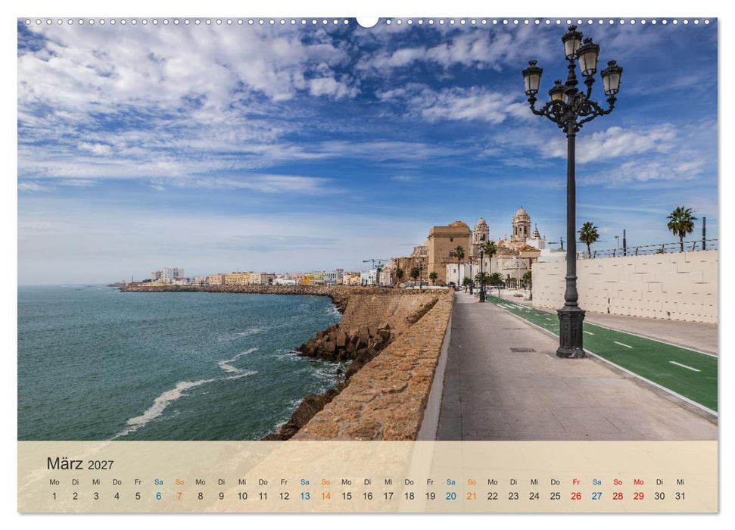The height and width of the screenshot is (530, 735).
Task: Click the Do weekday label above 18
Action: tap(410, 482)
